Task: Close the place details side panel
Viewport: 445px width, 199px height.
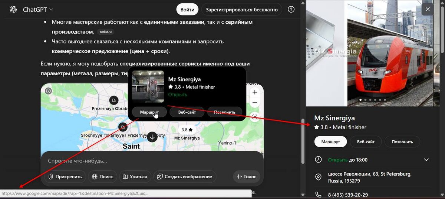Action: (x=428, y=10)
